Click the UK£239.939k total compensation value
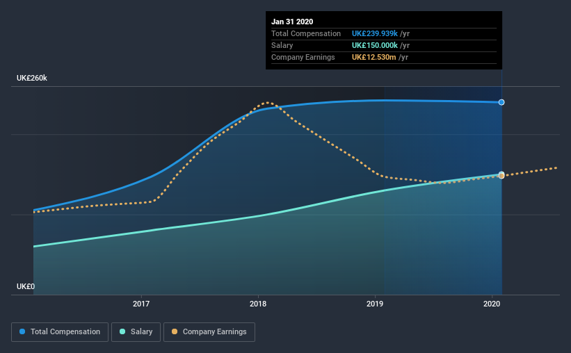The height and width of the screenshot is (353, 571). [x=375, y=33]
